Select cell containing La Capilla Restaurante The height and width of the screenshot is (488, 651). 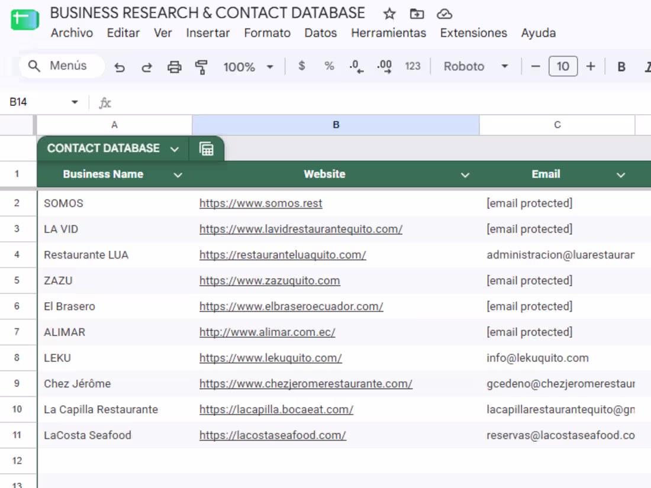coord(115,409)
